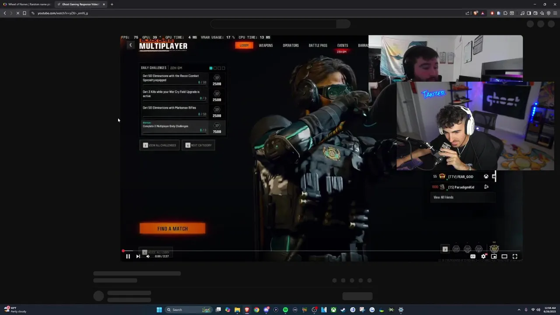Open the browser hamburger main menu
Viewport: 560px width, 315px height.
555,13
